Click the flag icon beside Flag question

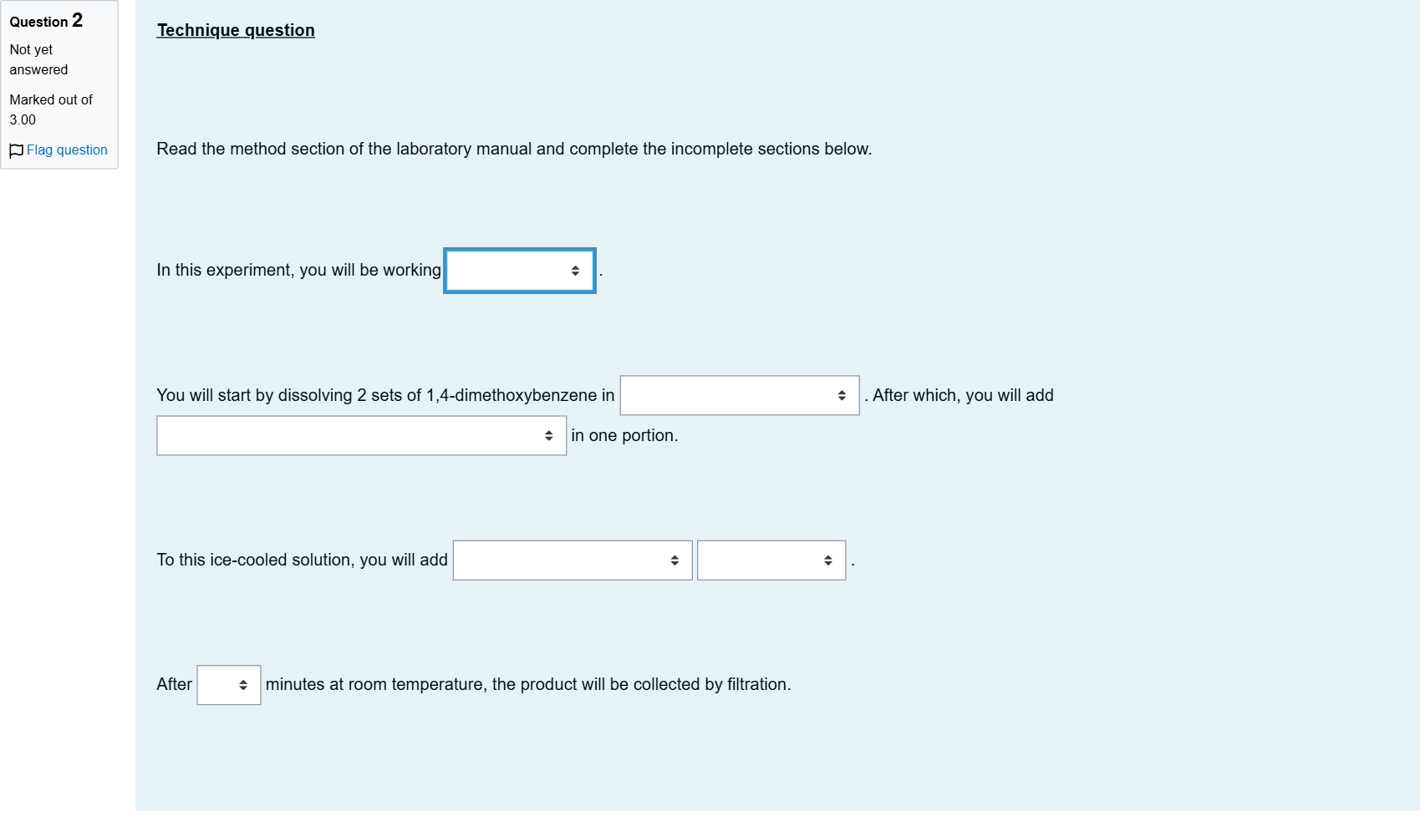pyautogui.click(x=16, y=150)
